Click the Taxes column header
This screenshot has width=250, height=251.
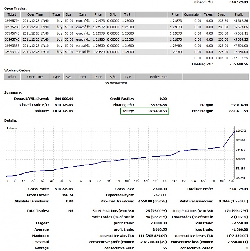click(x=208, y=14)
